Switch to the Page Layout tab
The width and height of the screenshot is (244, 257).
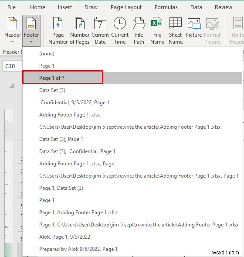tap(126, 7)
